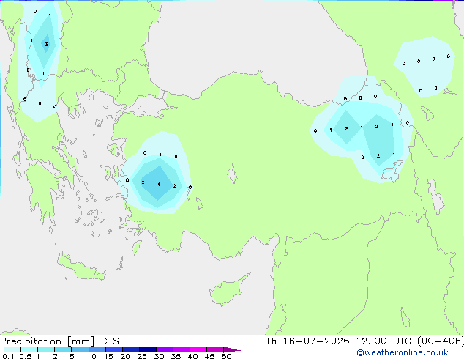
Task: Select the 5–10 mm legend swatch
Action: 80,349
